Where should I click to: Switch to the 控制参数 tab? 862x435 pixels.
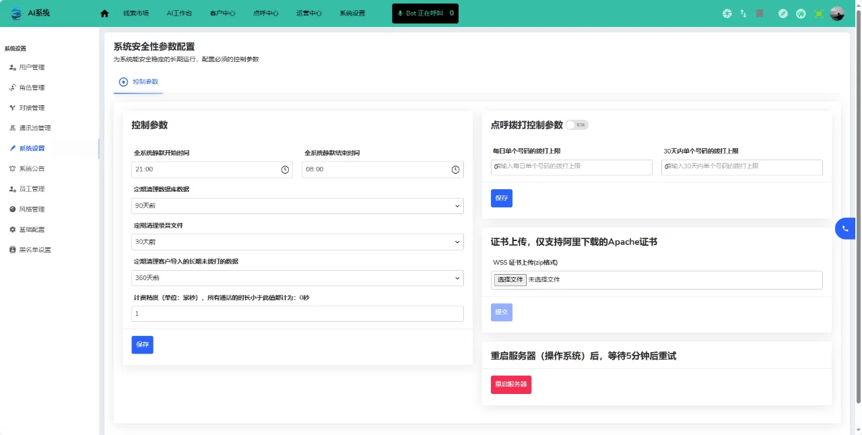coord(139,81)
